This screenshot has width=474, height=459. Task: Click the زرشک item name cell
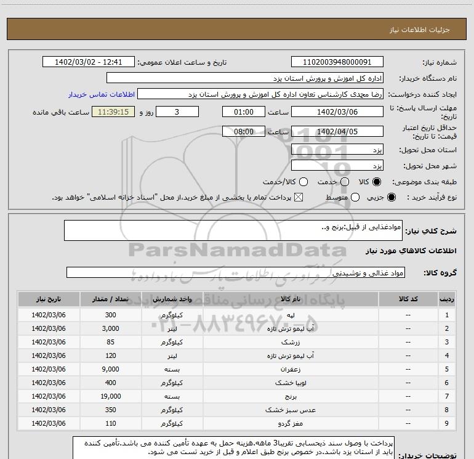(x=291, y=342)
